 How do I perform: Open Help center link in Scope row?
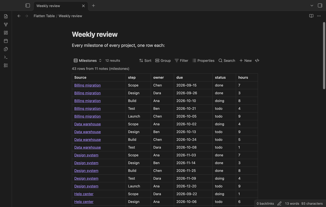84,194
